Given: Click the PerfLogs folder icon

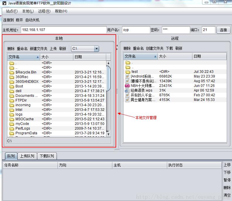Looking at the screenshot, I should pos(12,128).
